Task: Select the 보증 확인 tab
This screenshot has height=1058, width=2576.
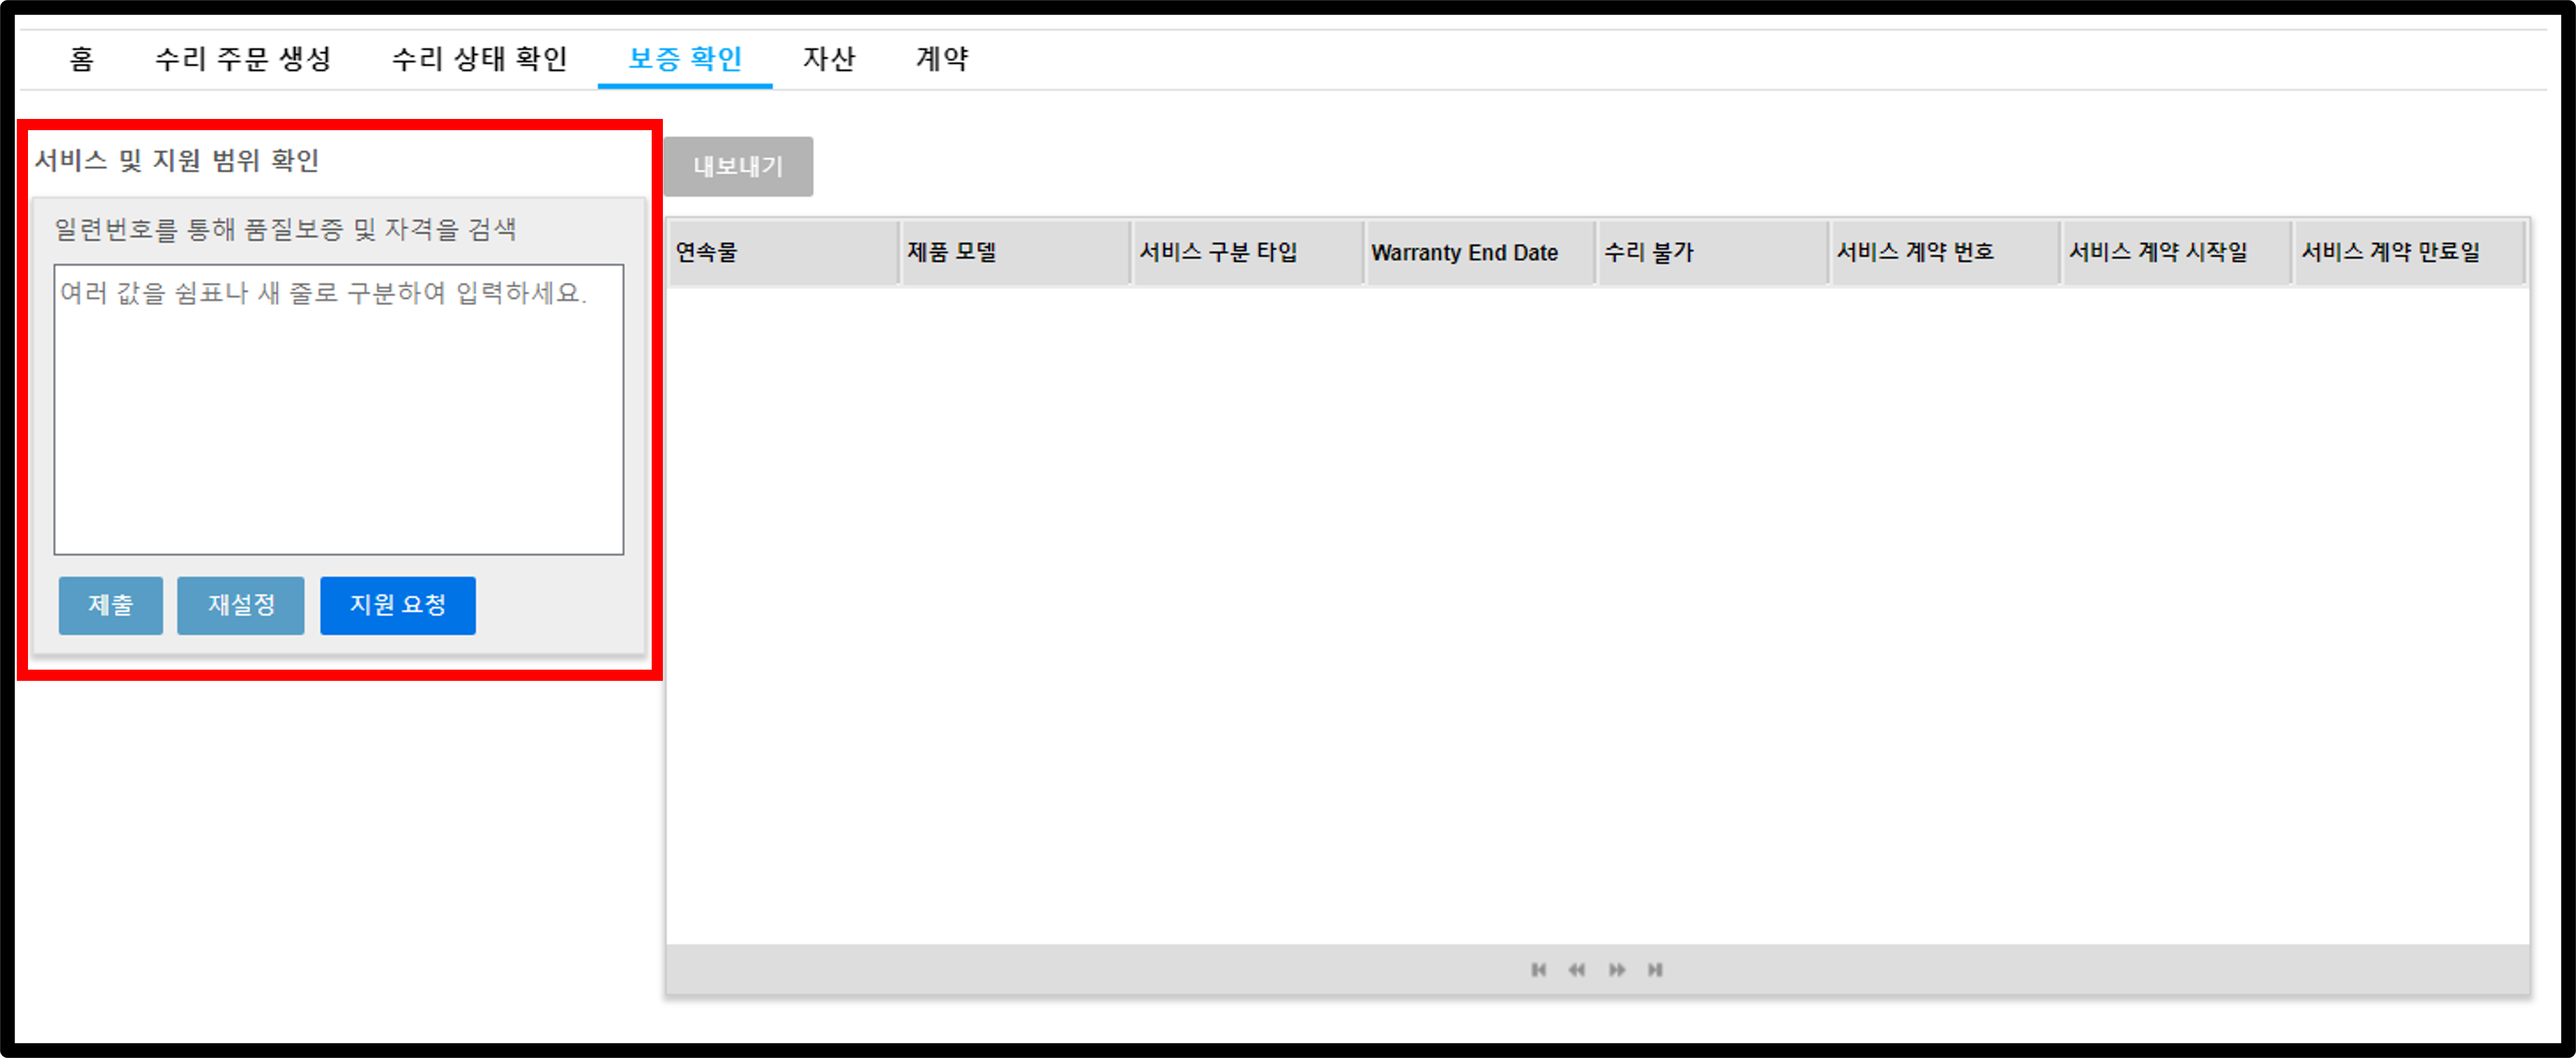Action: point(685,59)
